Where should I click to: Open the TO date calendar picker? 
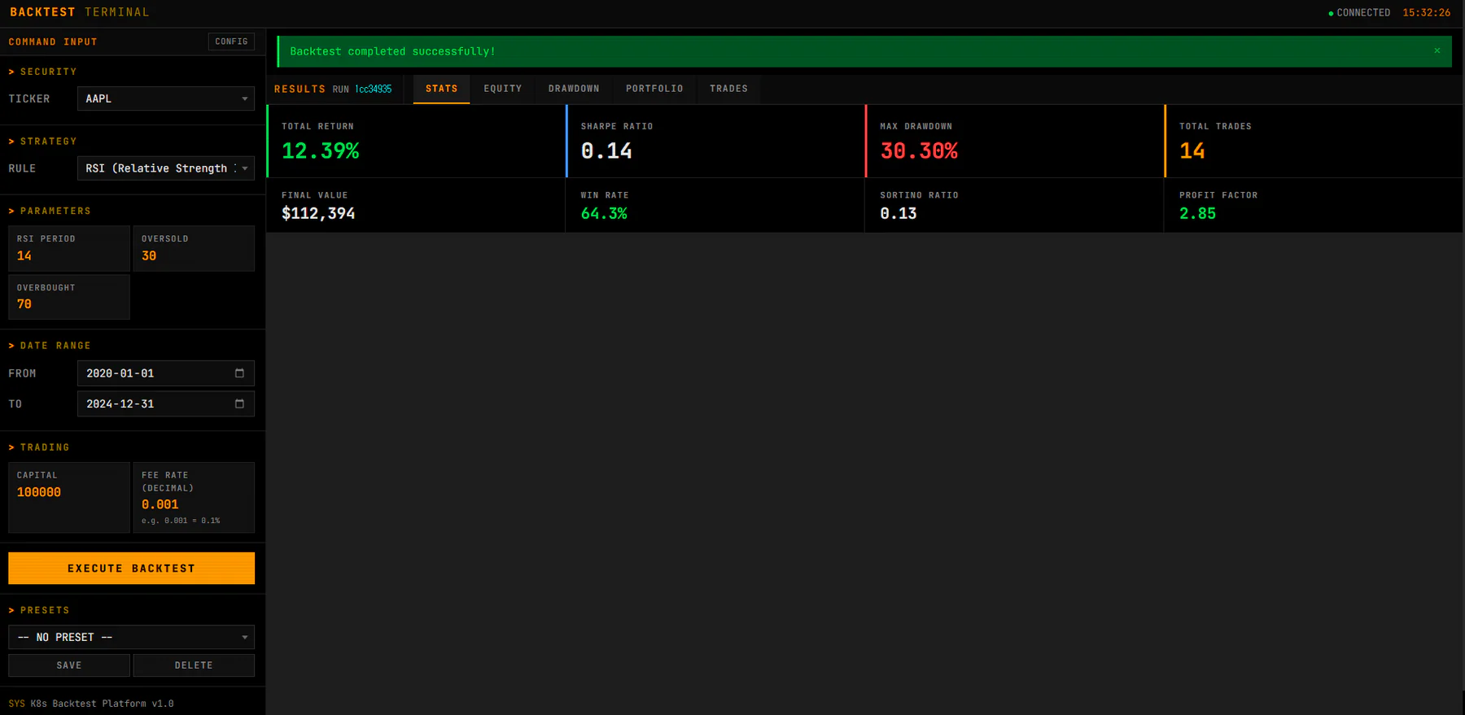click(x=239, y=403)
